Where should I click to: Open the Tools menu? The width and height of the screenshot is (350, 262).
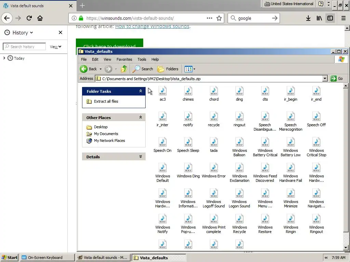142,59
